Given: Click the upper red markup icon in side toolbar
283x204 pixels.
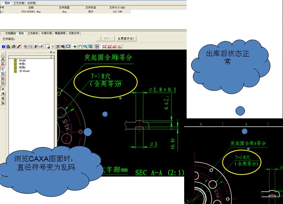Looking at the screenshot, I should tap(3, 58).
